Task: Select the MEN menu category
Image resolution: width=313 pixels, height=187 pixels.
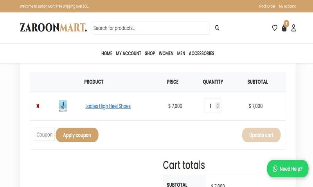Action: 181,53
